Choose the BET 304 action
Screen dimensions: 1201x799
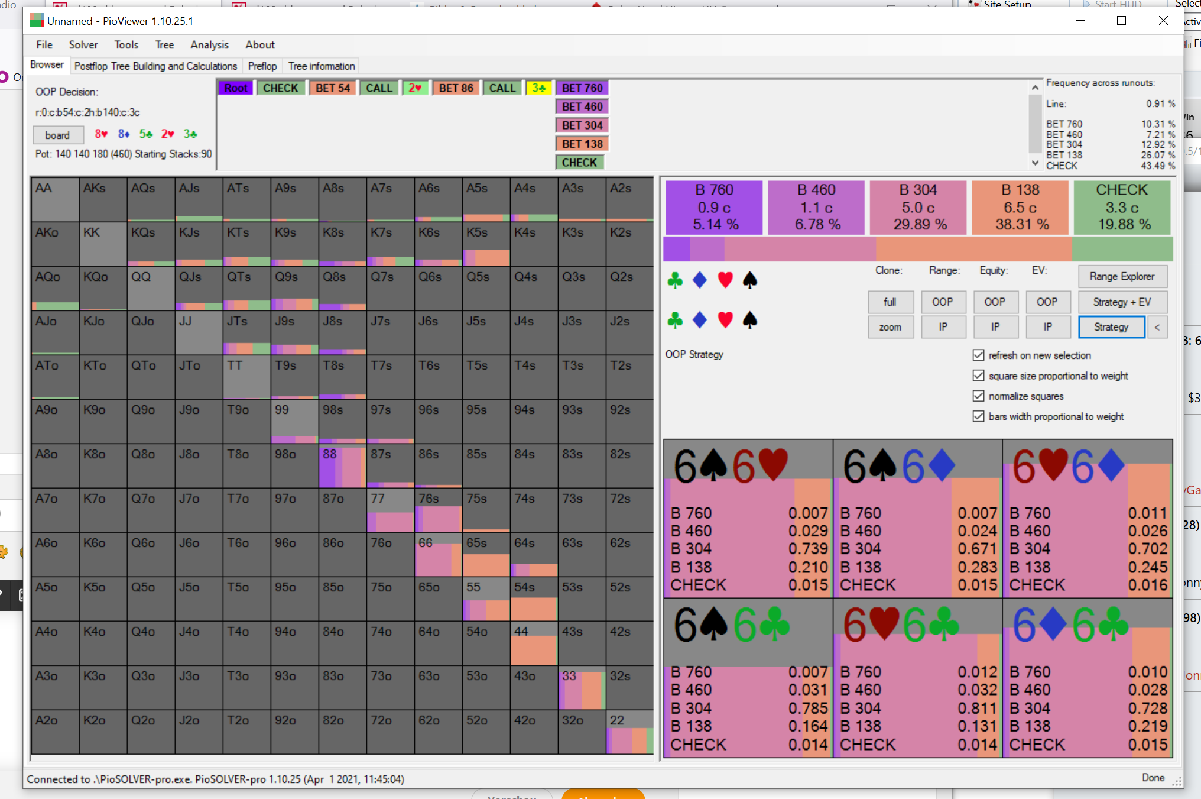[582, 125]
